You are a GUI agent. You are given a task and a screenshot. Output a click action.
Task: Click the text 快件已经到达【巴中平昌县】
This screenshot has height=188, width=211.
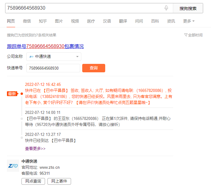tap(50, 140)
